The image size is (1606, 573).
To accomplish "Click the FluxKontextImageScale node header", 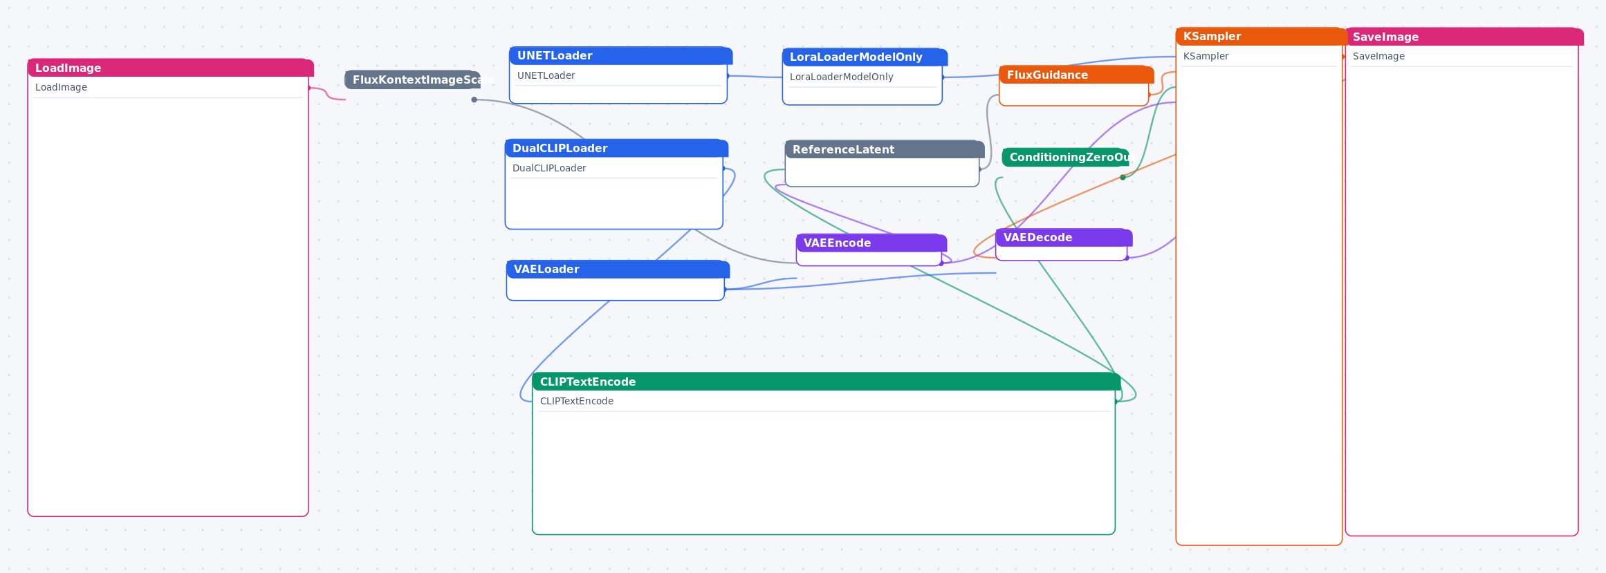I will 412,79.
